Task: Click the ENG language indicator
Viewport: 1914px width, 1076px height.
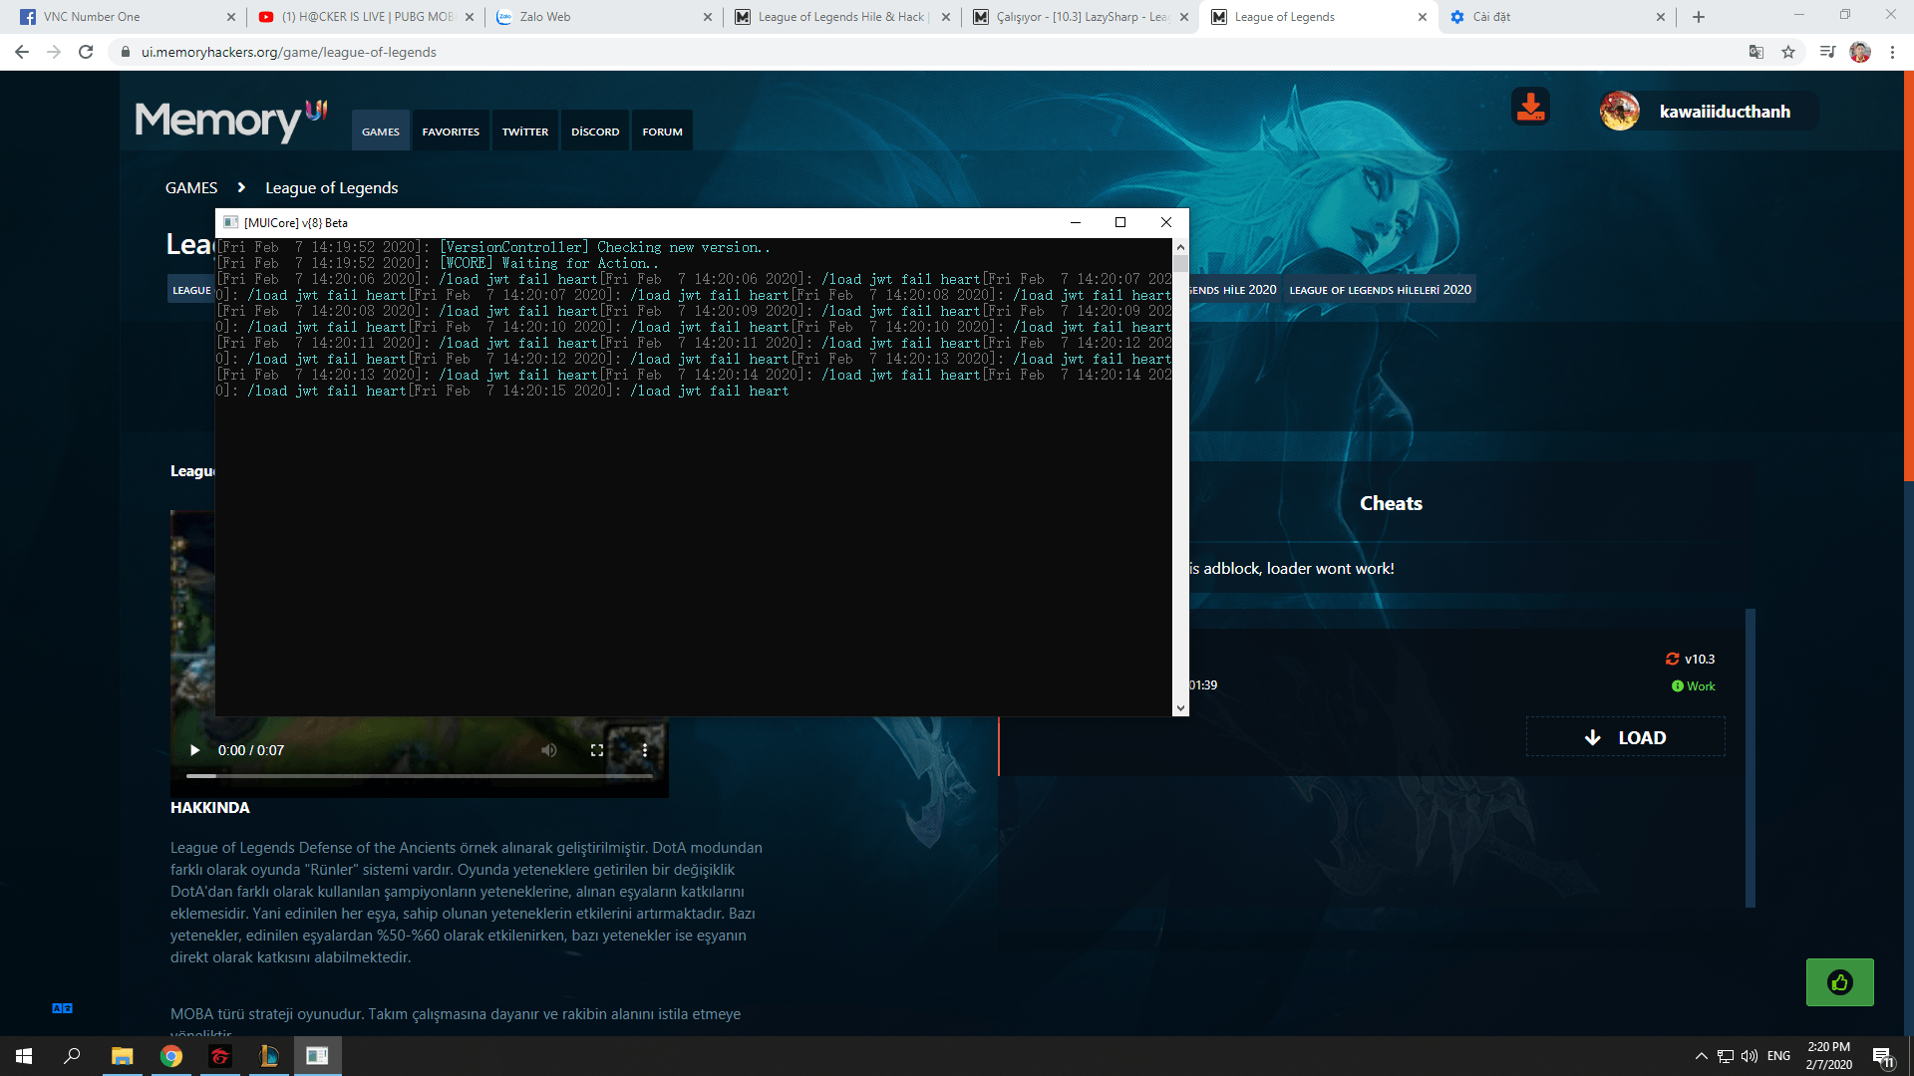Action: [x=1778, y=1056]
